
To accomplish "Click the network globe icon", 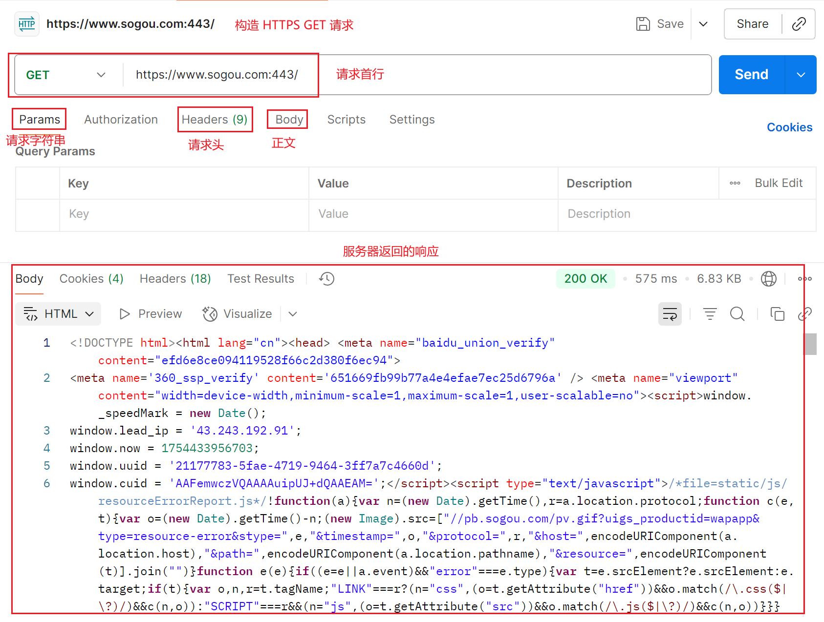I will [x=769, y=279].
